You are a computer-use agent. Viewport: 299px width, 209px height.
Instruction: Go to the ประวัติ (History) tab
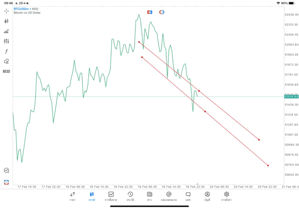click(130, 196)
